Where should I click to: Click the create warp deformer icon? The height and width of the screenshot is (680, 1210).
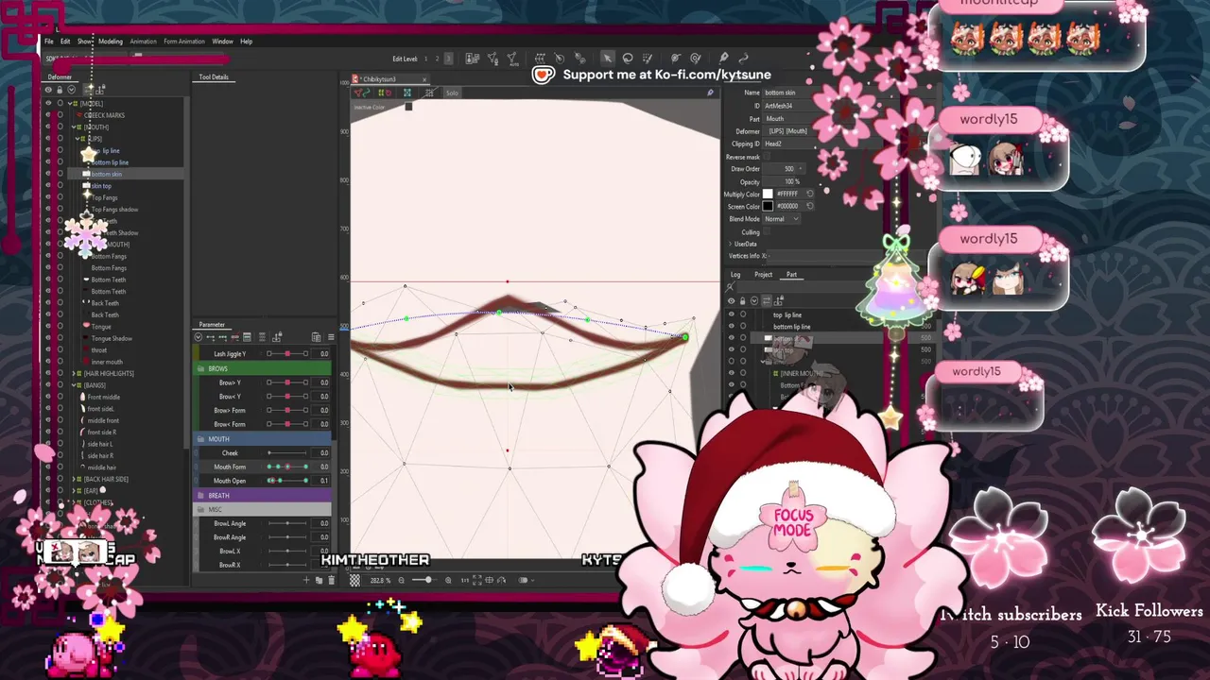(540, 59)
